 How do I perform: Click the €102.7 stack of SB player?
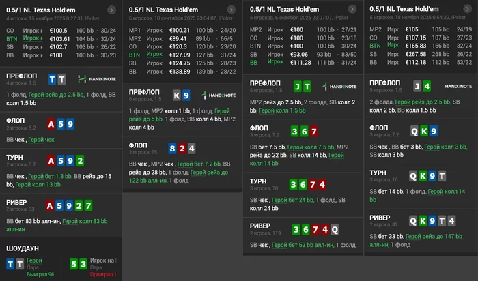[x=58, y=47]
